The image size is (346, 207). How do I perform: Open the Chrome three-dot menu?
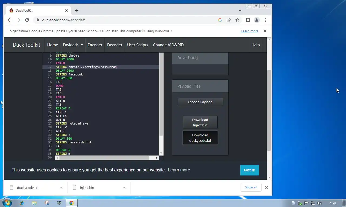pos(265,20)
